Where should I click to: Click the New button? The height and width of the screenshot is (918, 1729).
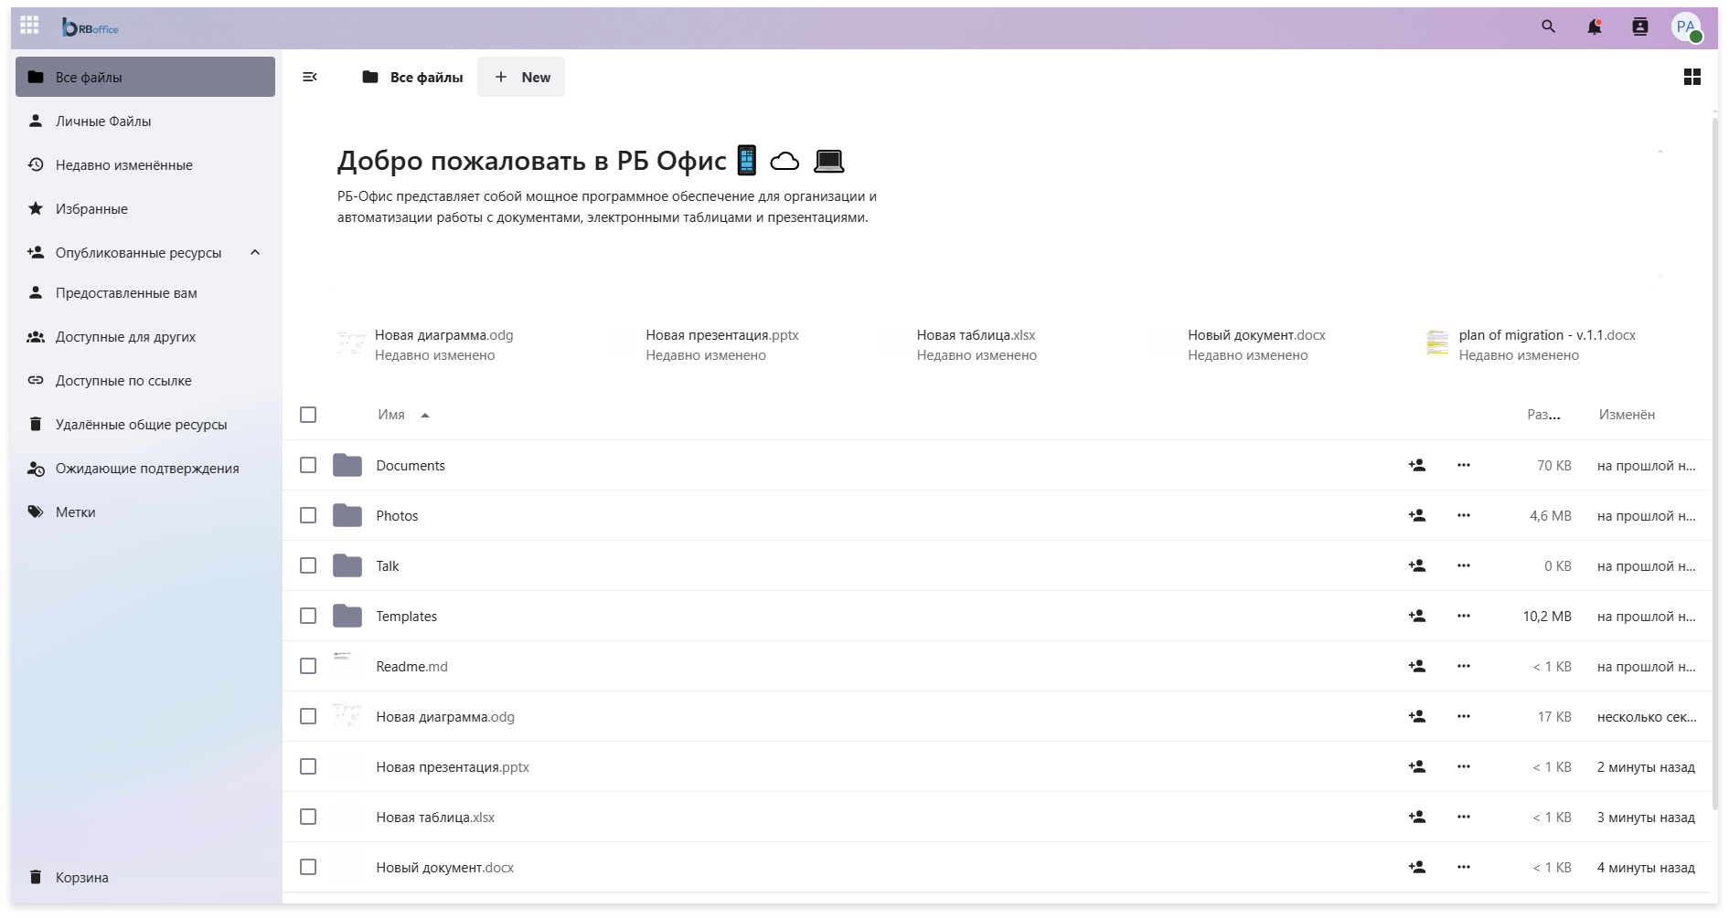coord(521,78)
